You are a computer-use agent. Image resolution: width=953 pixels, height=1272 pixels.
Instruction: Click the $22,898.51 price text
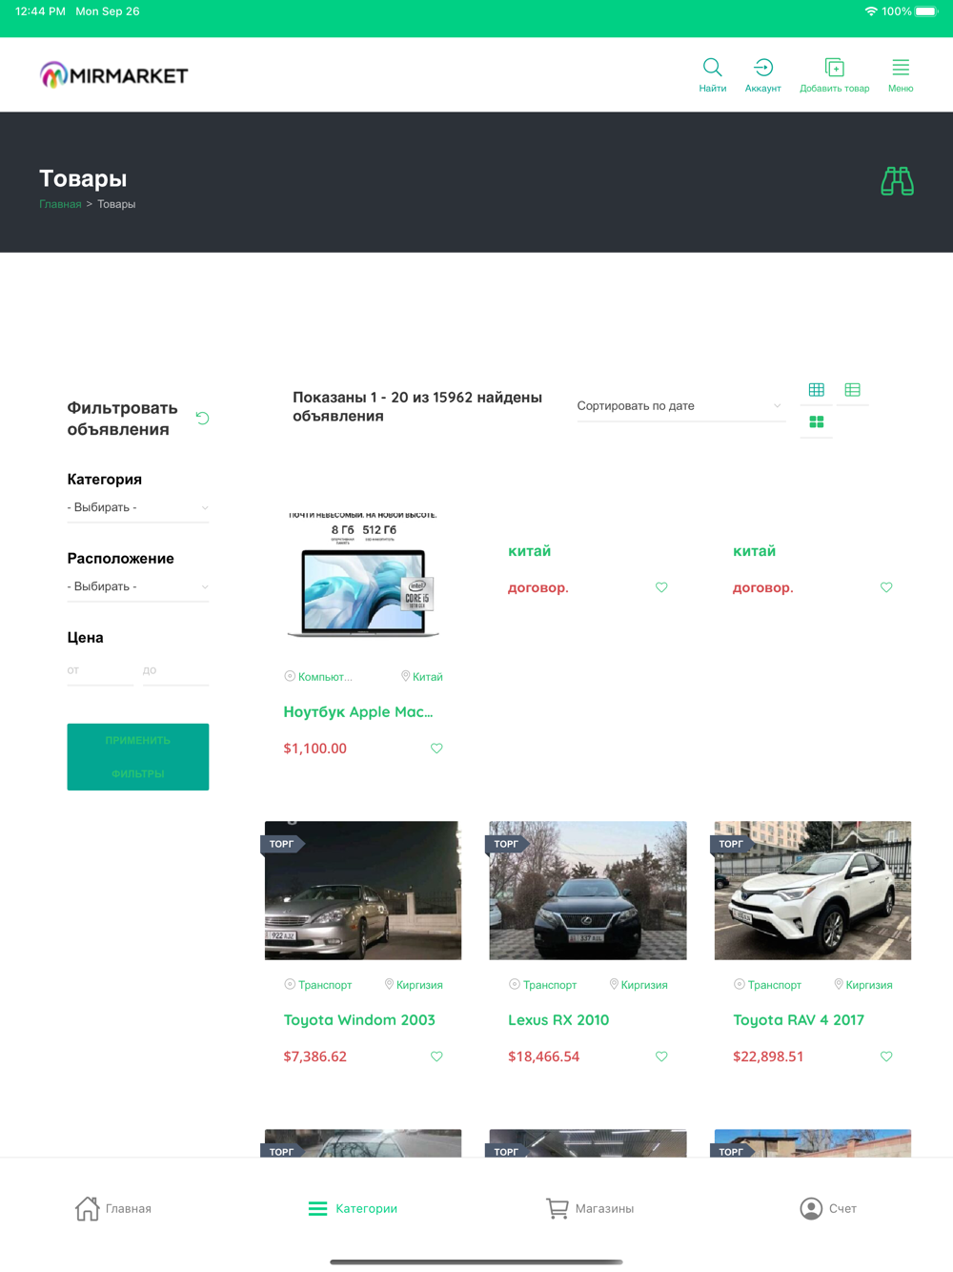tap(768, 1057)
